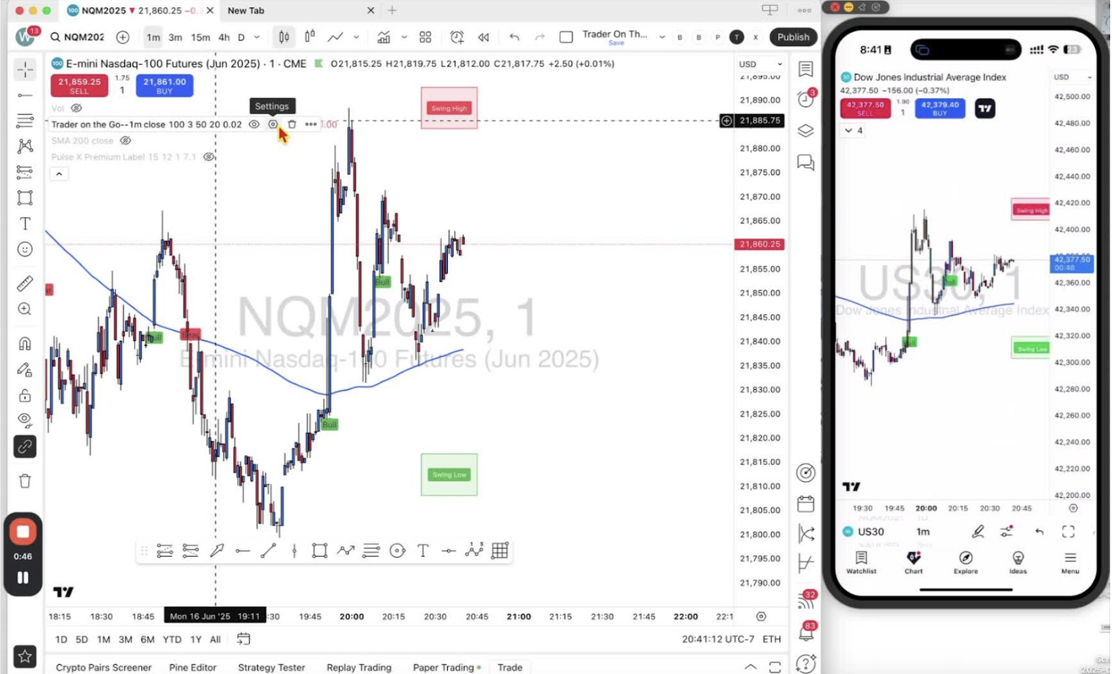Show the Pulse X Premium Label indicator
Image resolution: width=1112 pixels, height=674 pixels.
tap(209, 157)
